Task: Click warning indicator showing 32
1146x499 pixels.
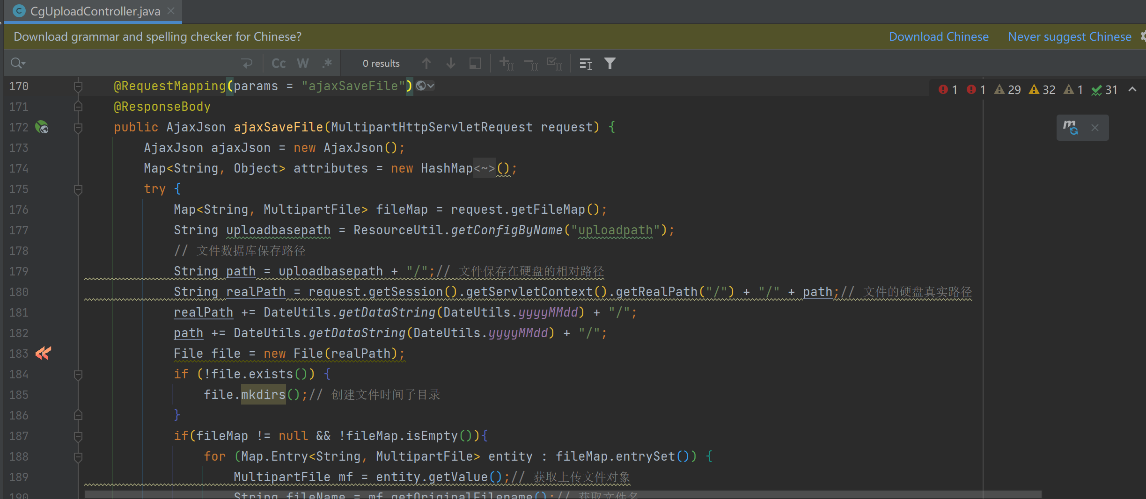Action: click(1042, 89)
